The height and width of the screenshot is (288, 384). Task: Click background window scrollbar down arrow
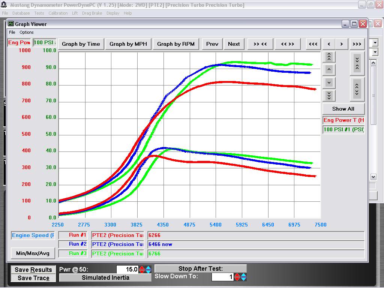click(373, 177)
